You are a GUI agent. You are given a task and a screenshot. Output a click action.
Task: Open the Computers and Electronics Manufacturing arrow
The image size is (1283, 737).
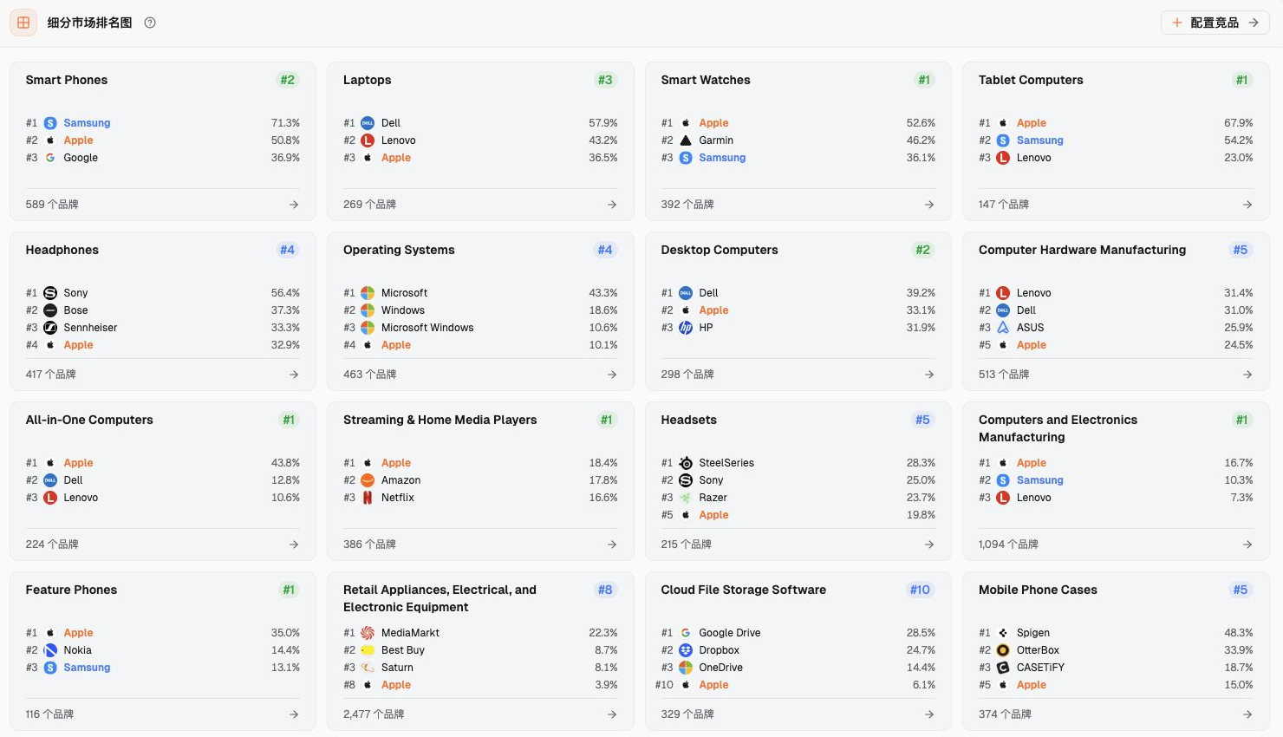tap(1247, 545)
